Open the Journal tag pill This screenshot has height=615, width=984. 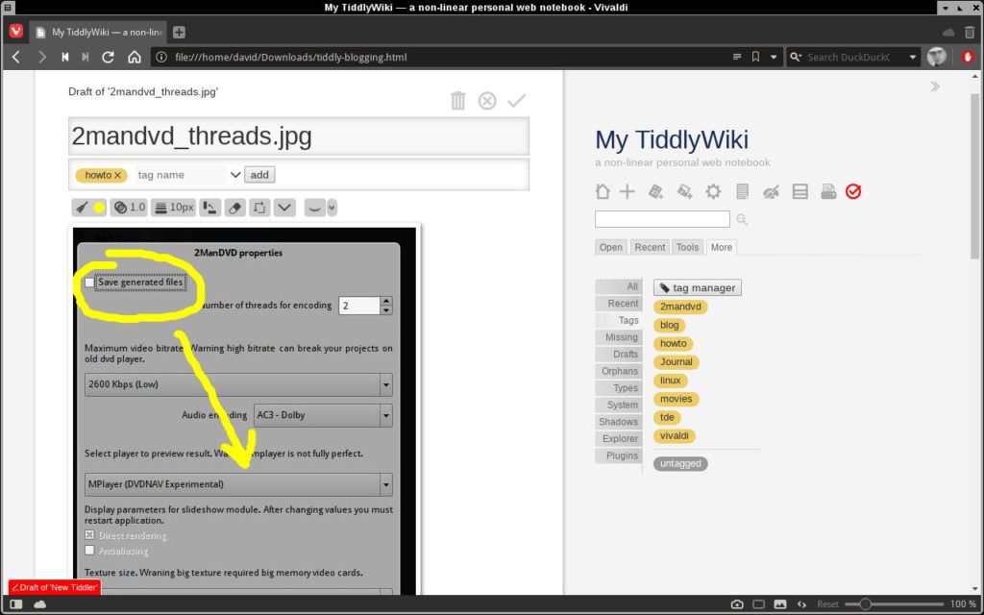pos(676,362)
